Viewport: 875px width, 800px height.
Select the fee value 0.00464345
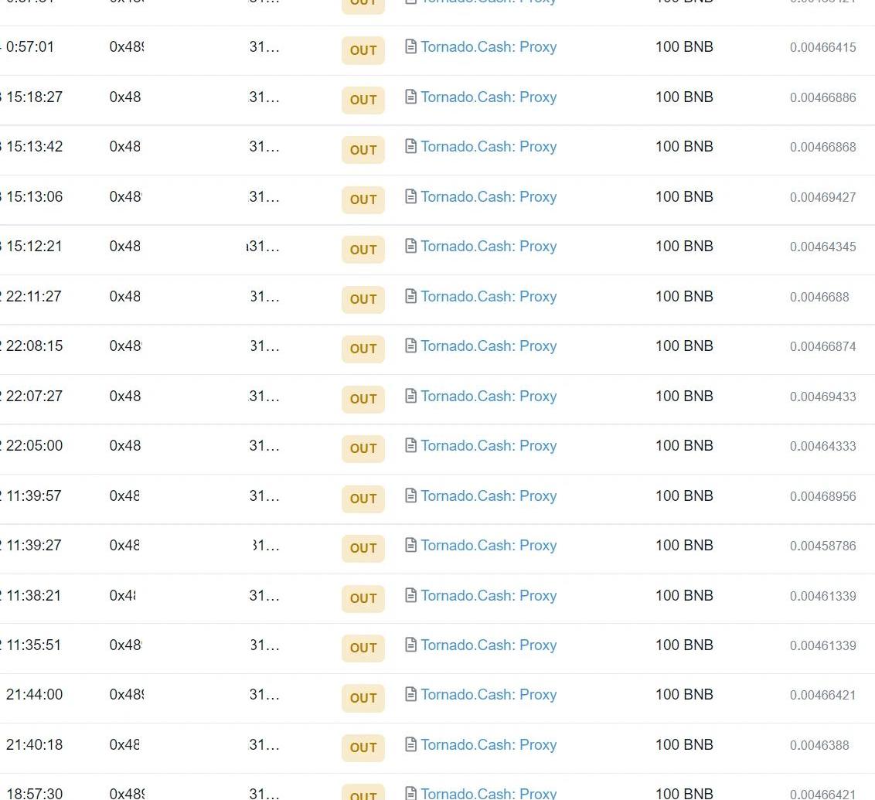click(822, 247)
